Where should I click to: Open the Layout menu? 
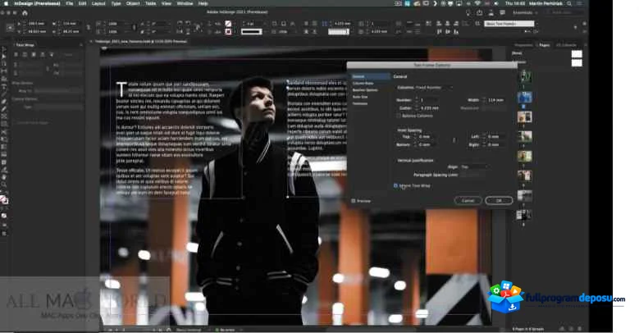[98, 3]
